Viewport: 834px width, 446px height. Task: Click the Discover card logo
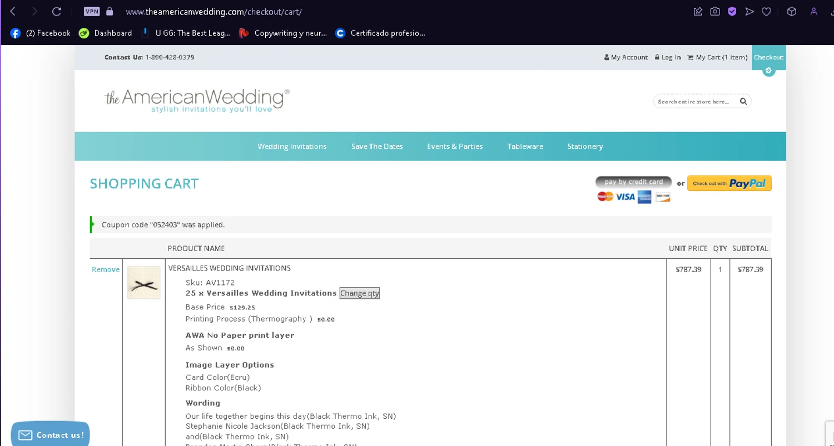click(663, 197)
